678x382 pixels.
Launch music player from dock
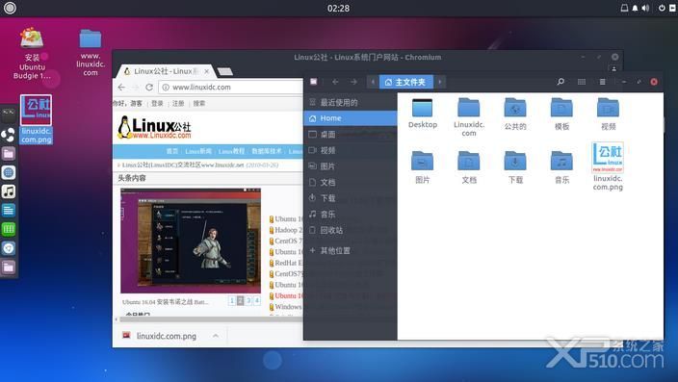[9, 191]
